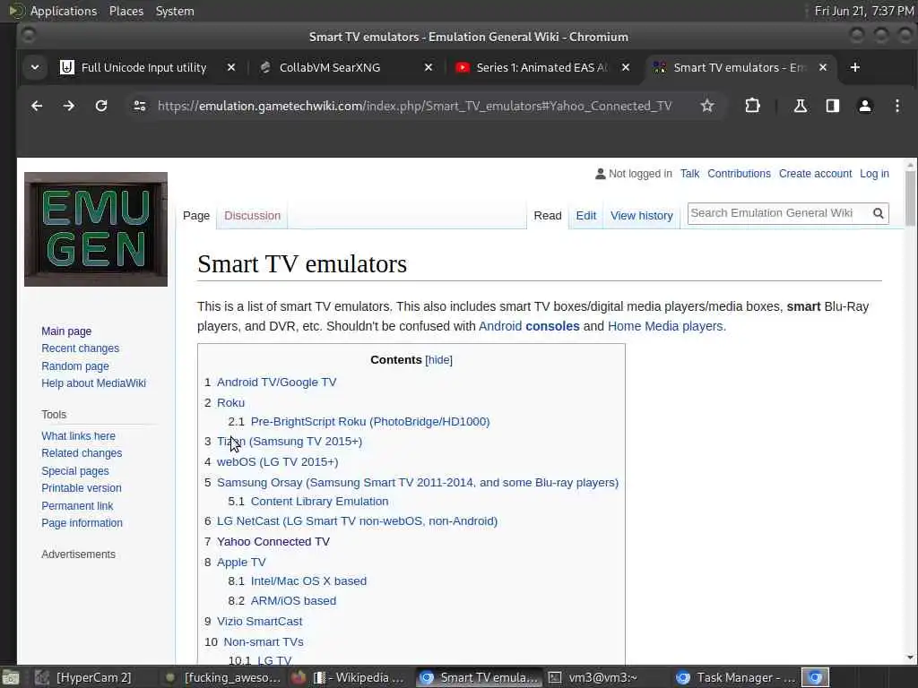Viewport: 918px width, 688px height.
Task: Go to Main page in sidebar
Action: coord(66,331)
